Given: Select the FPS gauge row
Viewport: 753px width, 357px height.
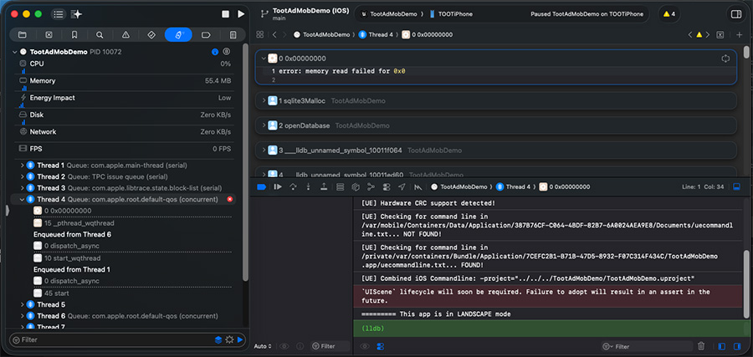Looking at the screenshot, I should pyautogui.click(x=125, y=149).
